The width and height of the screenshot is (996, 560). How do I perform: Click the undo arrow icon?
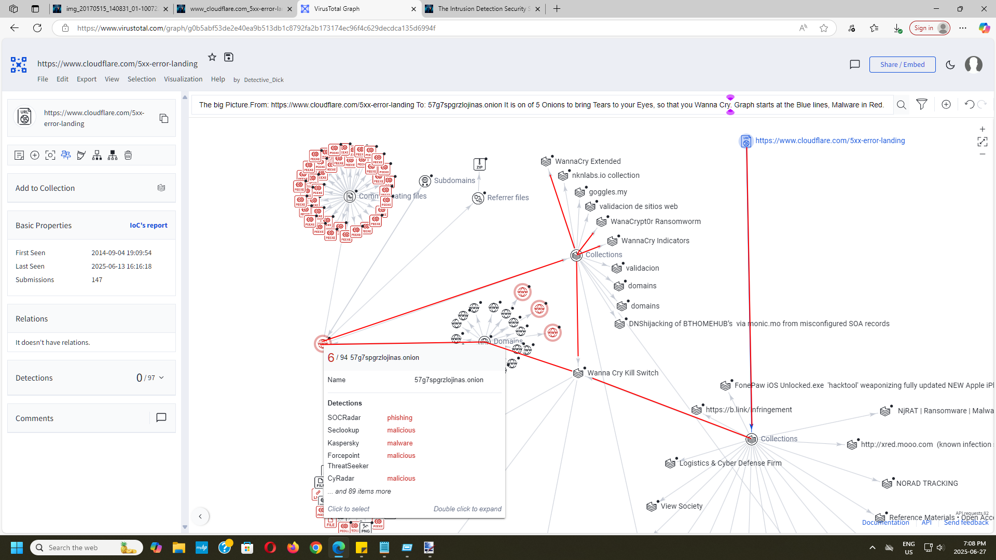pos(969,104)
